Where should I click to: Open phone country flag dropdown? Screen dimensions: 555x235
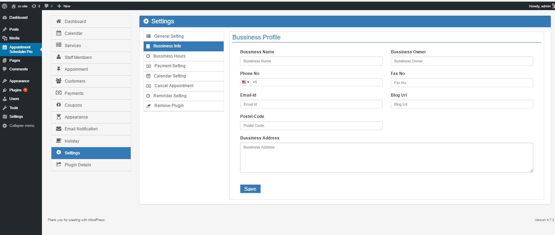(245, 82)
